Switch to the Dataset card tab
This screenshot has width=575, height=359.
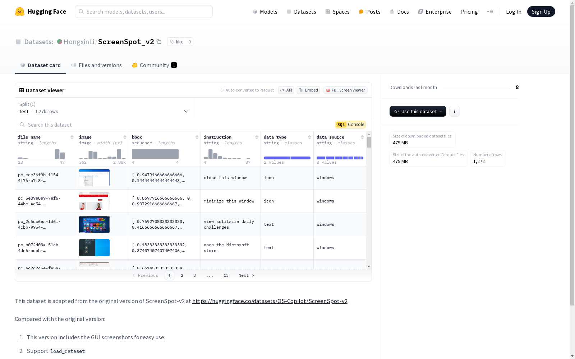(x=40, y=65)
